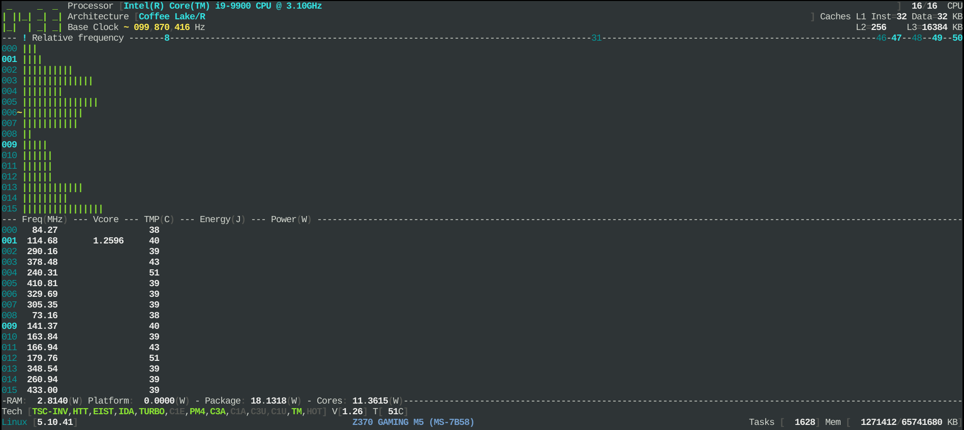Click core label 006 with tilde marker
Screen dimensions: 964x430
click(x=12, y=113)
